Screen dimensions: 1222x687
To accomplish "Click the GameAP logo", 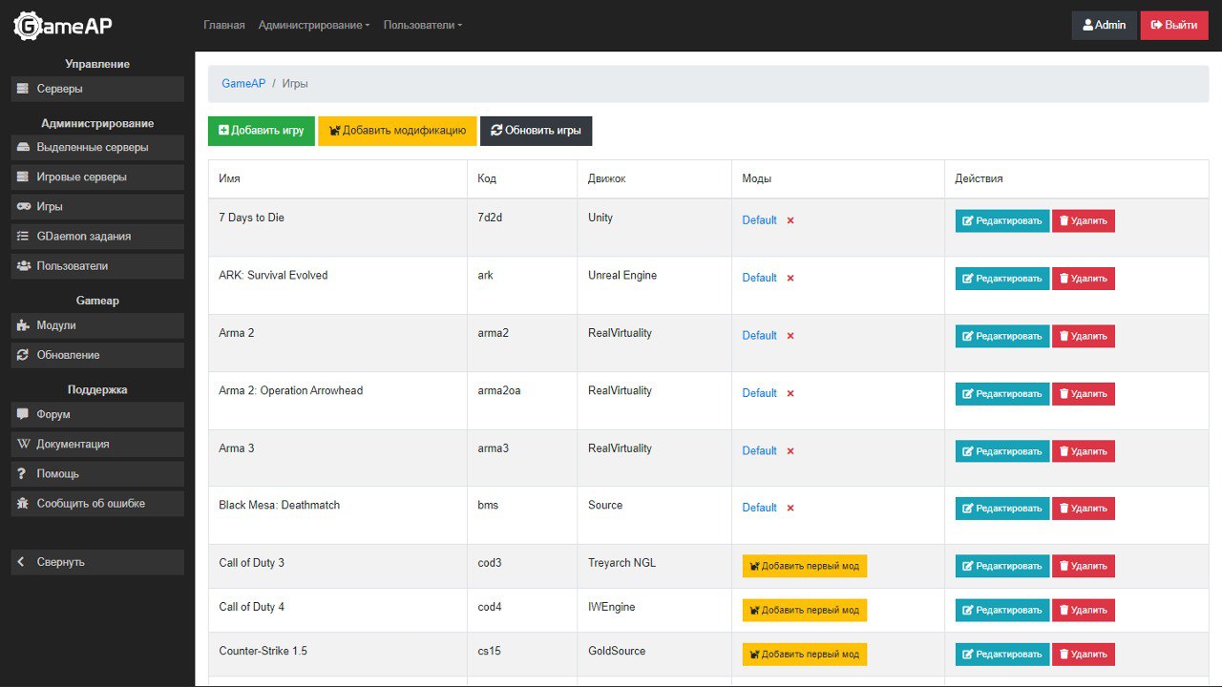I will (63, 26).
